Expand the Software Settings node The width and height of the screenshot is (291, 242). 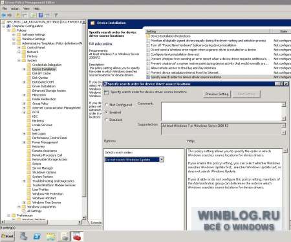pyautogui.click(x=14, y=35)
